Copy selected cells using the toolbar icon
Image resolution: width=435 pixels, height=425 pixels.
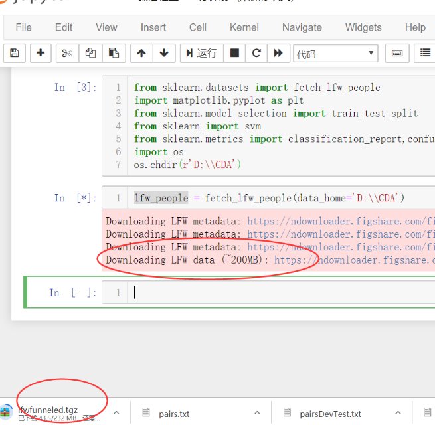[x=90, y=53]
